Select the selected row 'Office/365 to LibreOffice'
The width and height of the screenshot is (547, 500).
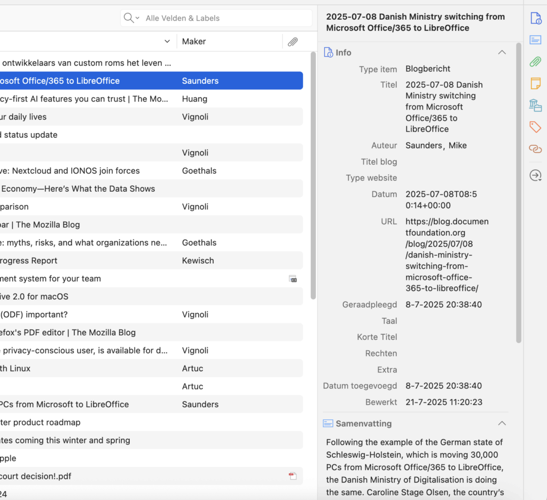(151, 81)
